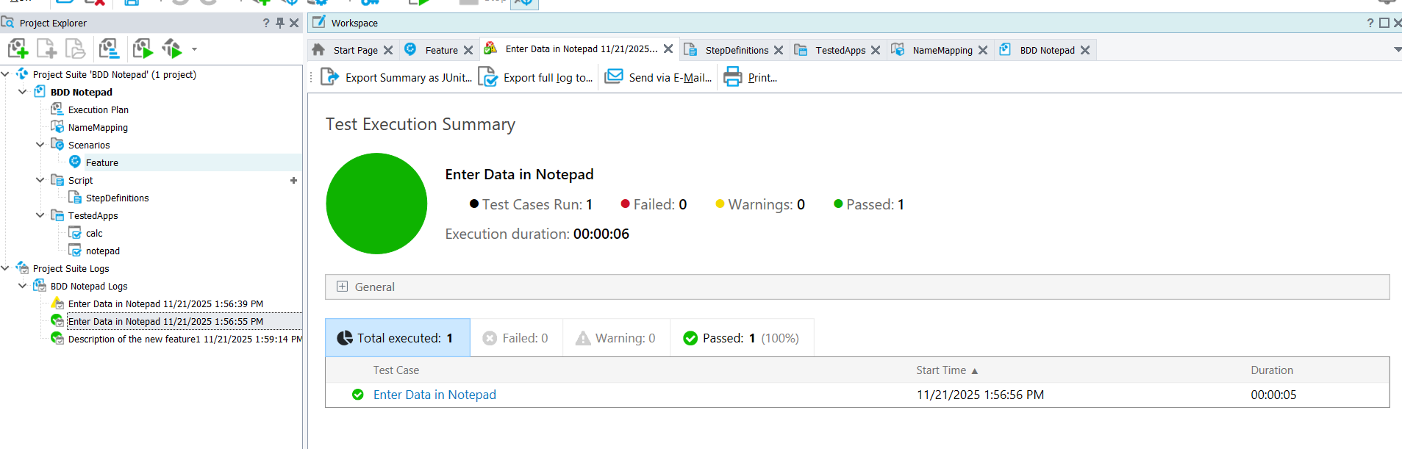This screenshot has width=1402, height=449.
Task: Run project with green play icon
Action: [x=143, y=49]
